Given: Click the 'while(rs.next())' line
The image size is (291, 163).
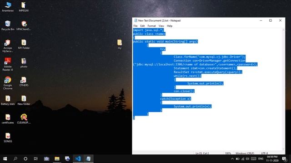Looking at the screenshot, I should click(x=187, y=76).
